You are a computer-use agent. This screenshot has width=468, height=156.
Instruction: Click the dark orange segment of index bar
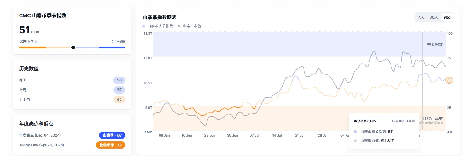coord(32,47)
